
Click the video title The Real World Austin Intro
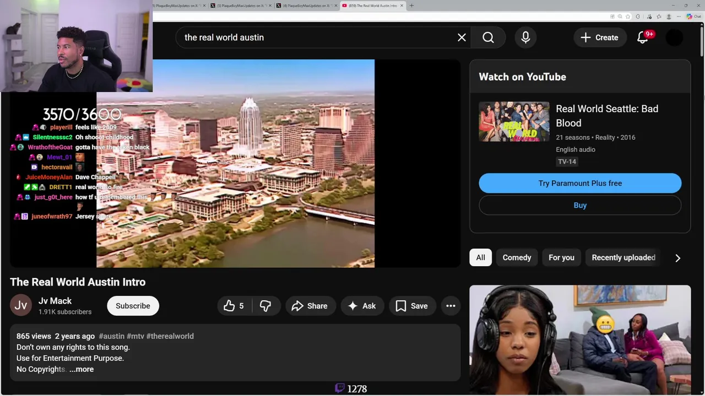pos(78,282)
